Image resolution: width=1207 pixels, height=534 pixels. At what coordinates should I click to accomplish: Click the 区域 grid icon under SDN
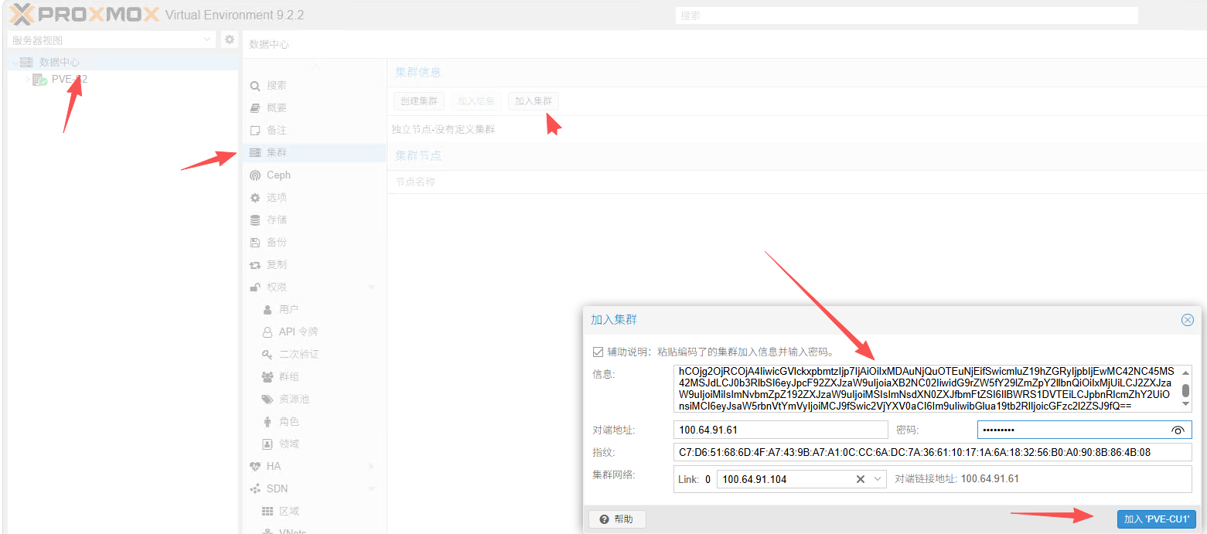click(x=268, y=511)
